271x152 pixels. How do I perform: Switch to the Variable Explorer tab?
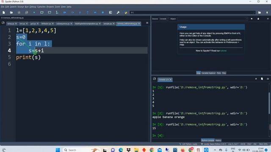[x=208, y=73]
